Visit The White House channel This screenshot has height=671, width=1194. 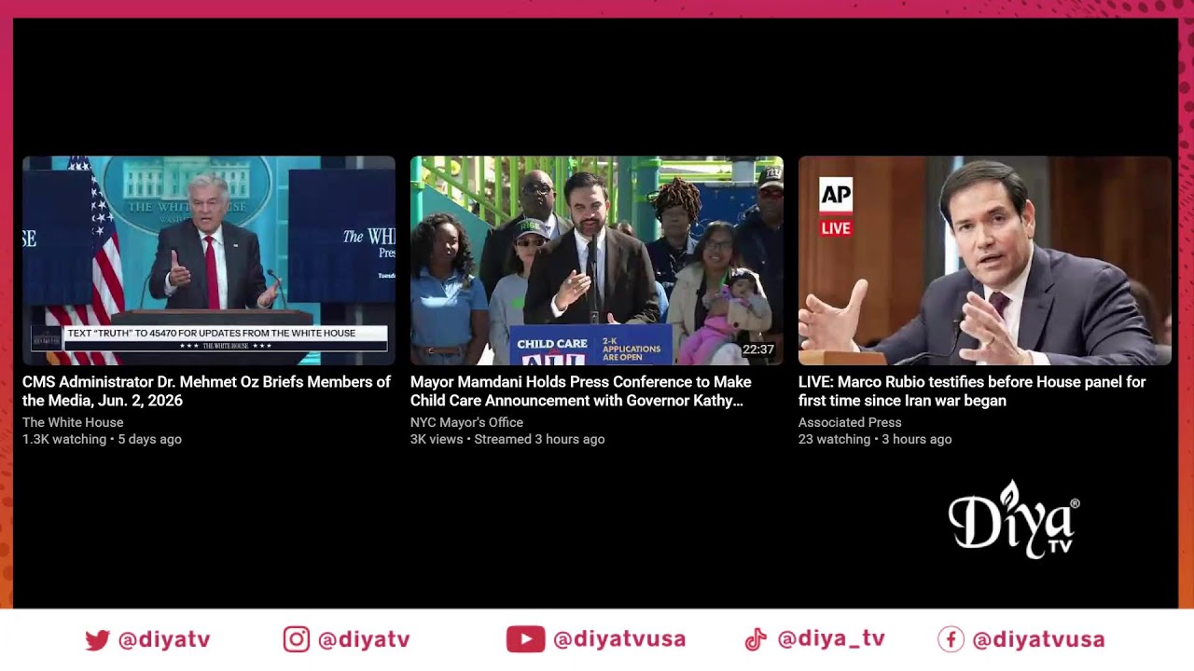point(73,422)
